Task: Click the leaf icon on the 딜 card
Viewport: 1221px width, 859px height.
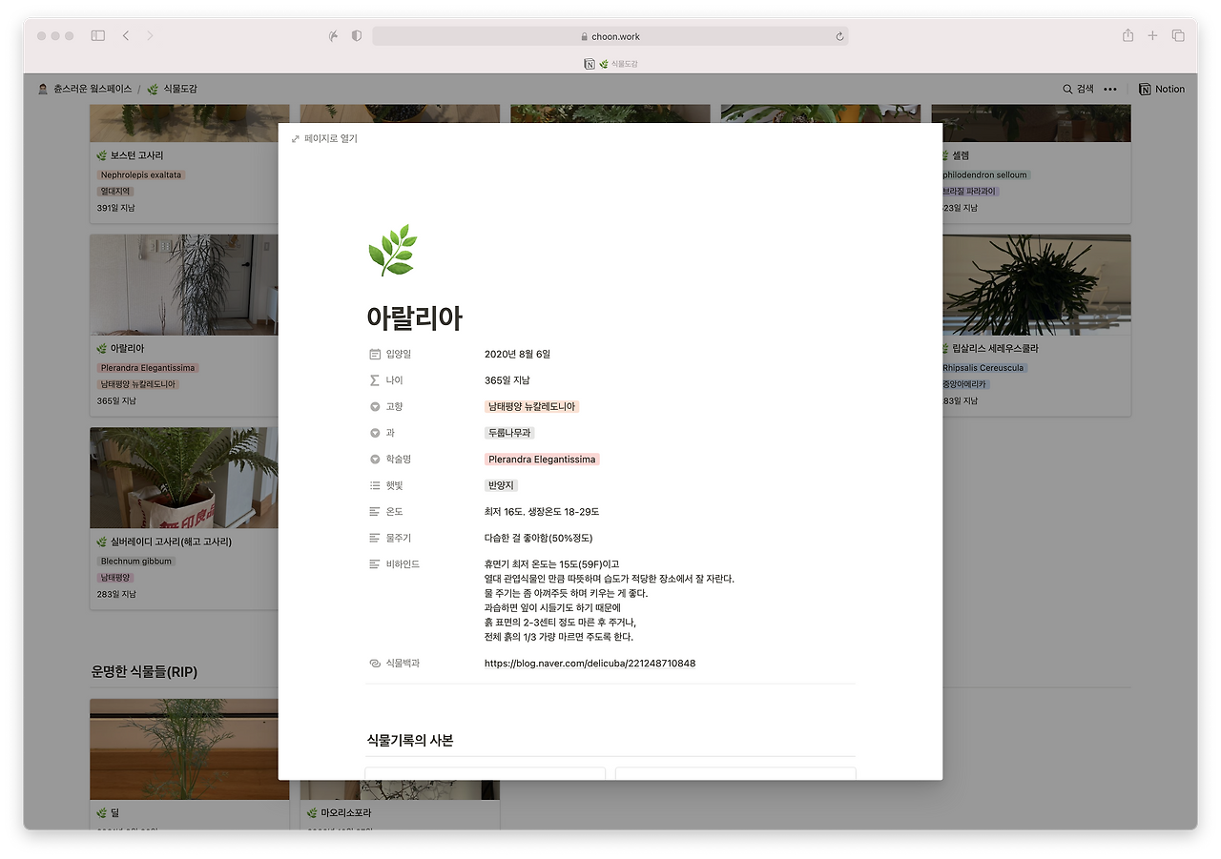Action: 102,813
